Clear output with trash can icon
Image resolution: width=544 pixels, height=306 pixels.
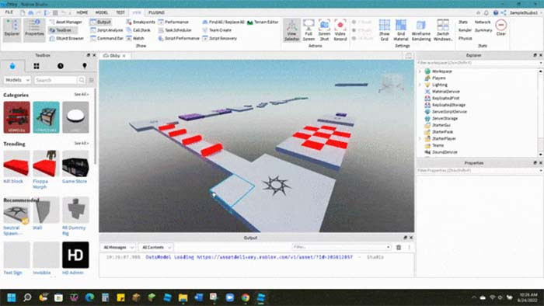(x=399, y=248)
